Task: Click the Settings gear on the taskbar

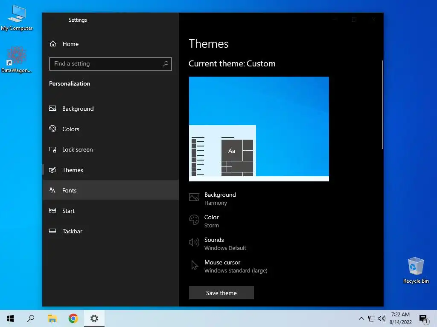Action: coord(94,318)
